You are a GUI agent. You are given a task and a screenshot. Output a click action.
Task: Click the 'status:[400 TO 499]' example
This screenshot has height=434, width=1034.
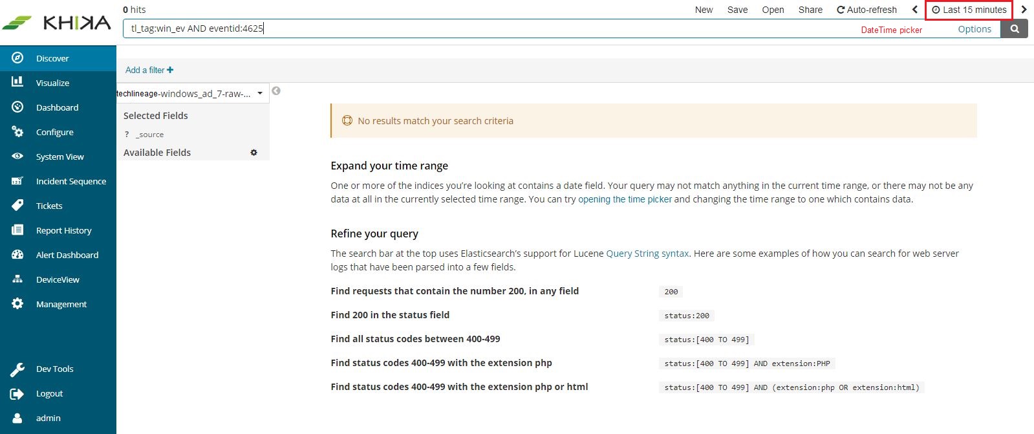click(707, 340)
